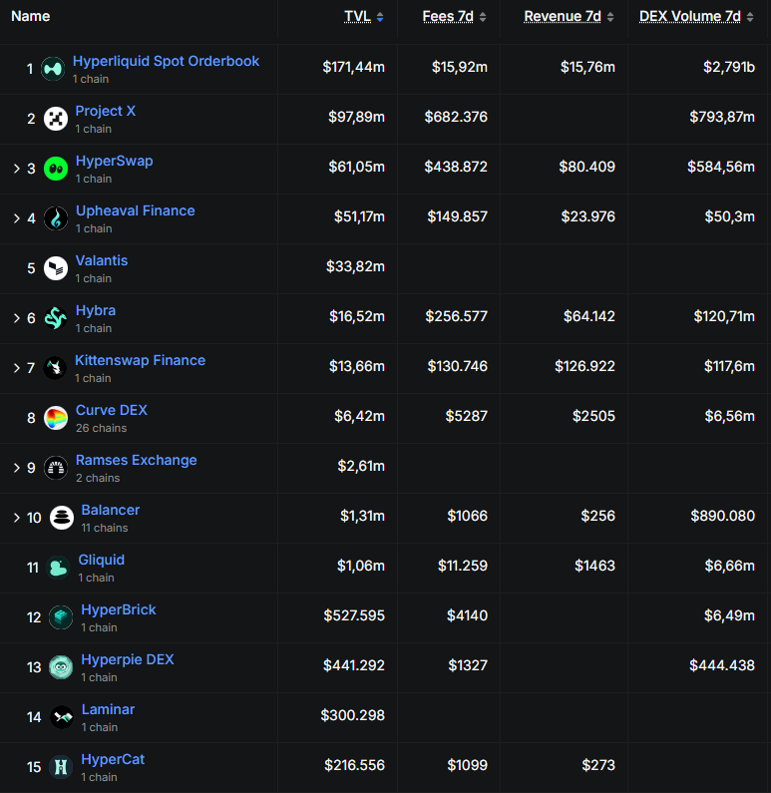Screen dimensions: 771x793
Task: Open the Hybra protocol link
Action: [x=96, y=310]
